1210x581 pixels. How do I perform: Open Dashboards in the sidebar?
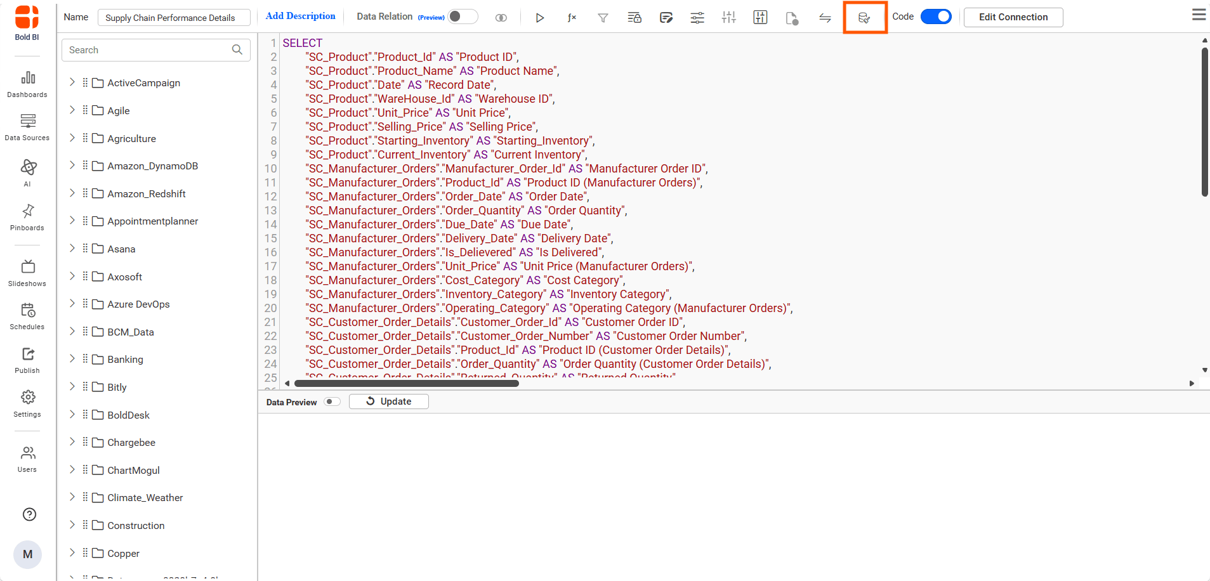[27, 84]
